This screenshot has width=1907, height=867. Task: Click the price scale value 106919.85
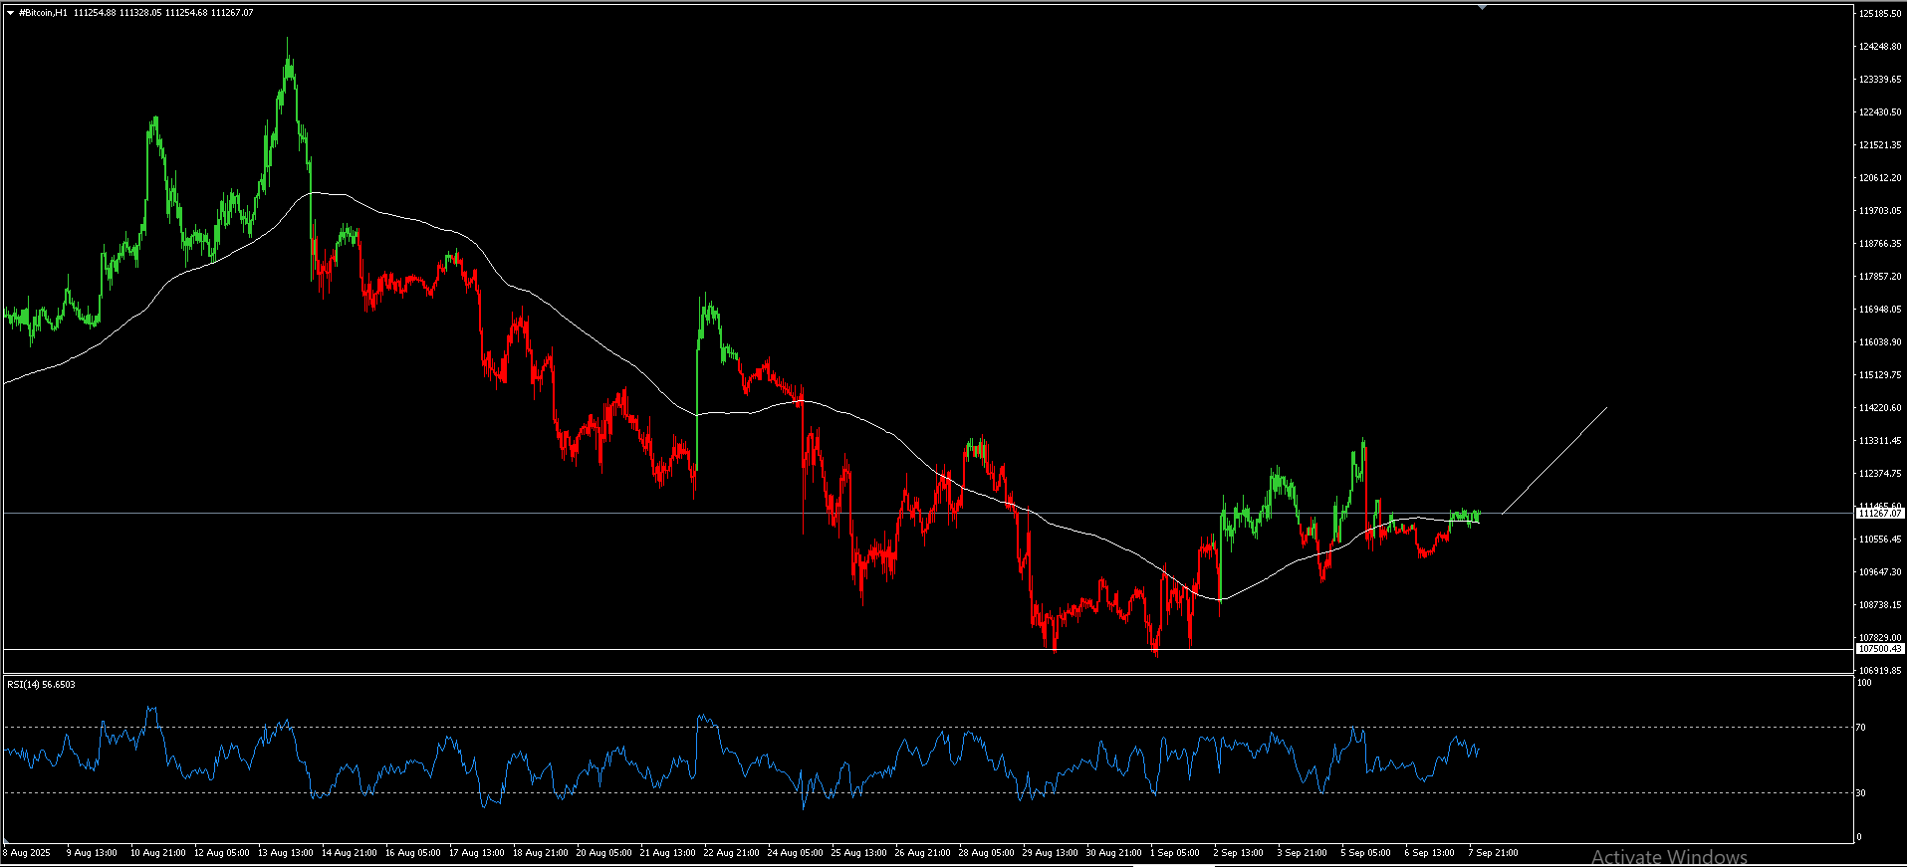point(1880,671)
